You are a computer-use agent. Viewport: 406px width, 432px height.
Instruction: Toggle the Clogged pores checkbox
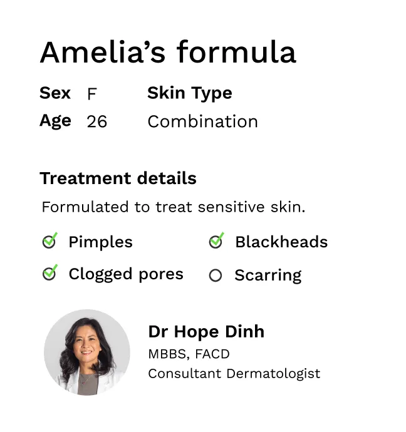click(49, 274)
